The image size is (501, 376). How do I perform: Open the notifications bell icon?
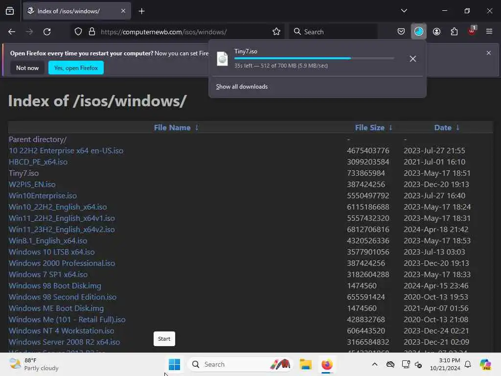(x=468, y=364)
